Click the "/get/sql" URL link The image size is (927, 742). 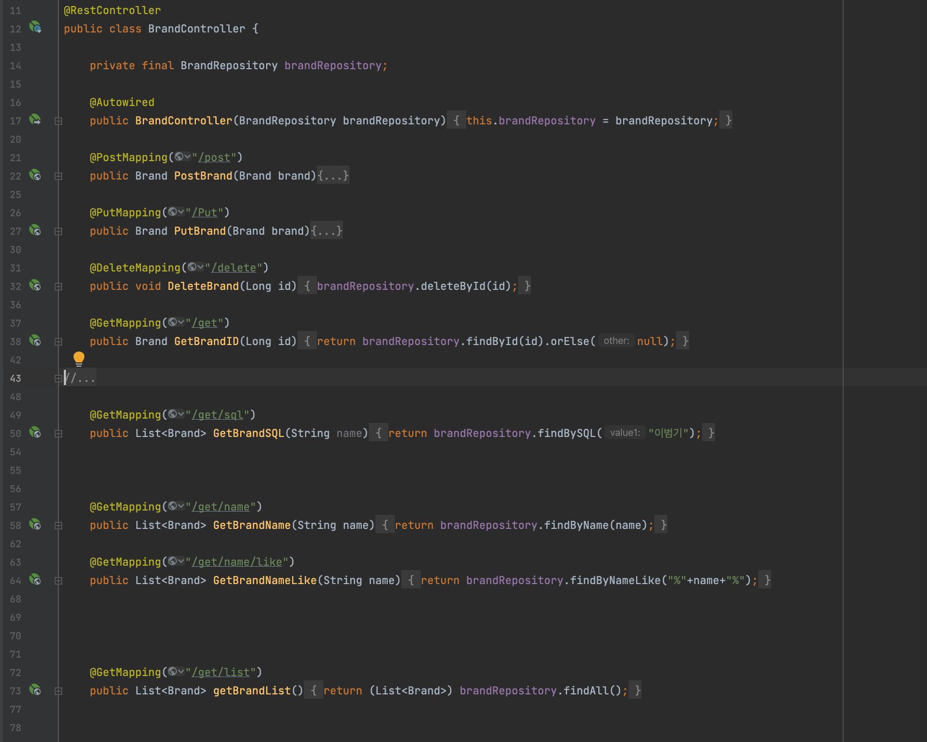click(x=217, y=415)
